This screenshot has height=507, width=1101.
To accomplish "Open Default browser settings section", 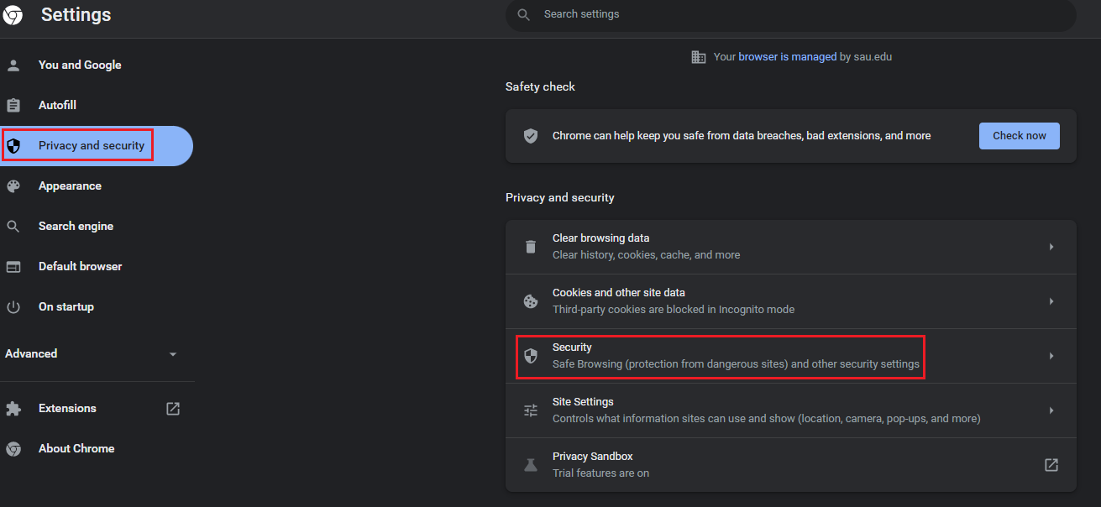I will [x=80, y=267].
